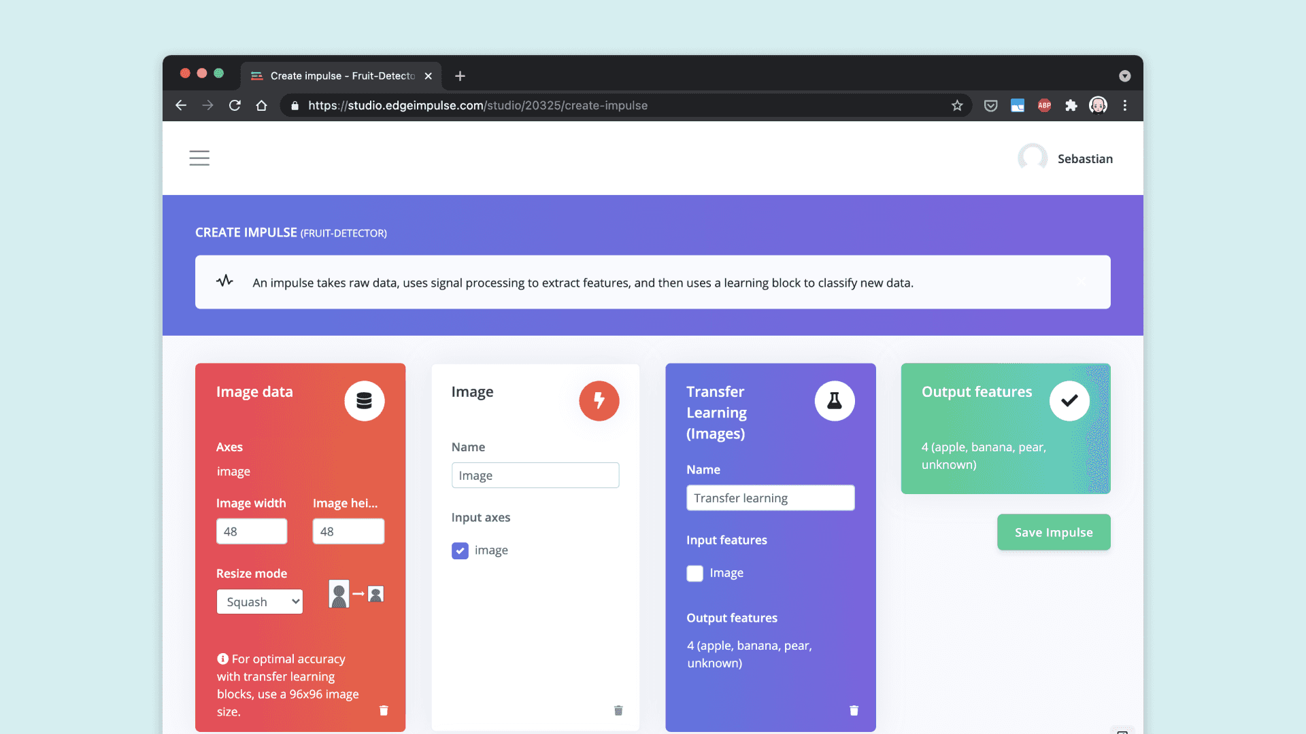Click the lightning bolt Image block icon
The height and width of the screenshot is (734, 1306).
click(x=599, y=401)
